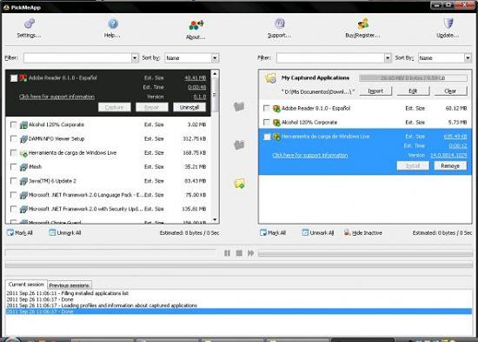
Task: Click Unmark All under captured list
Action: point(318,232)
